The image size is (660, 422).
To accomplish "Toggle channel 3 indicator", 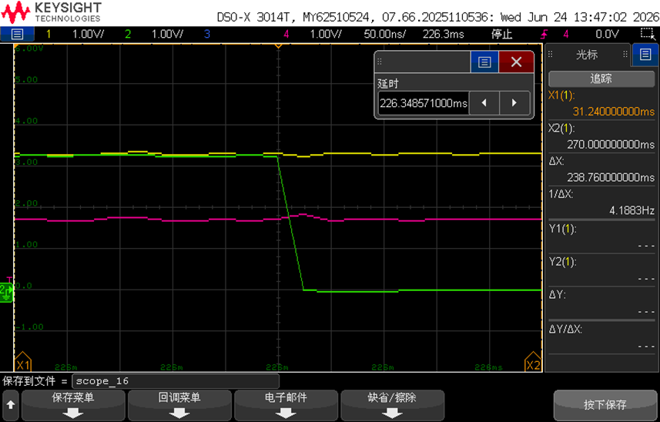I will tap(206, 34).
